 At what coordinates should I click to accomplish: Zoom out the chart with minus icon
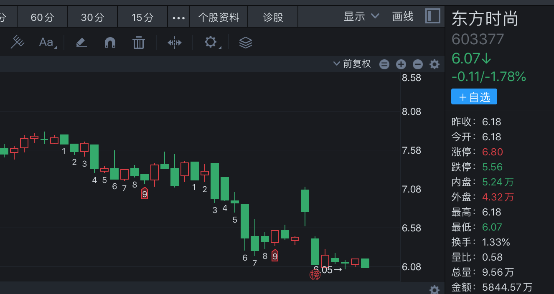click(x=418, y=64)
